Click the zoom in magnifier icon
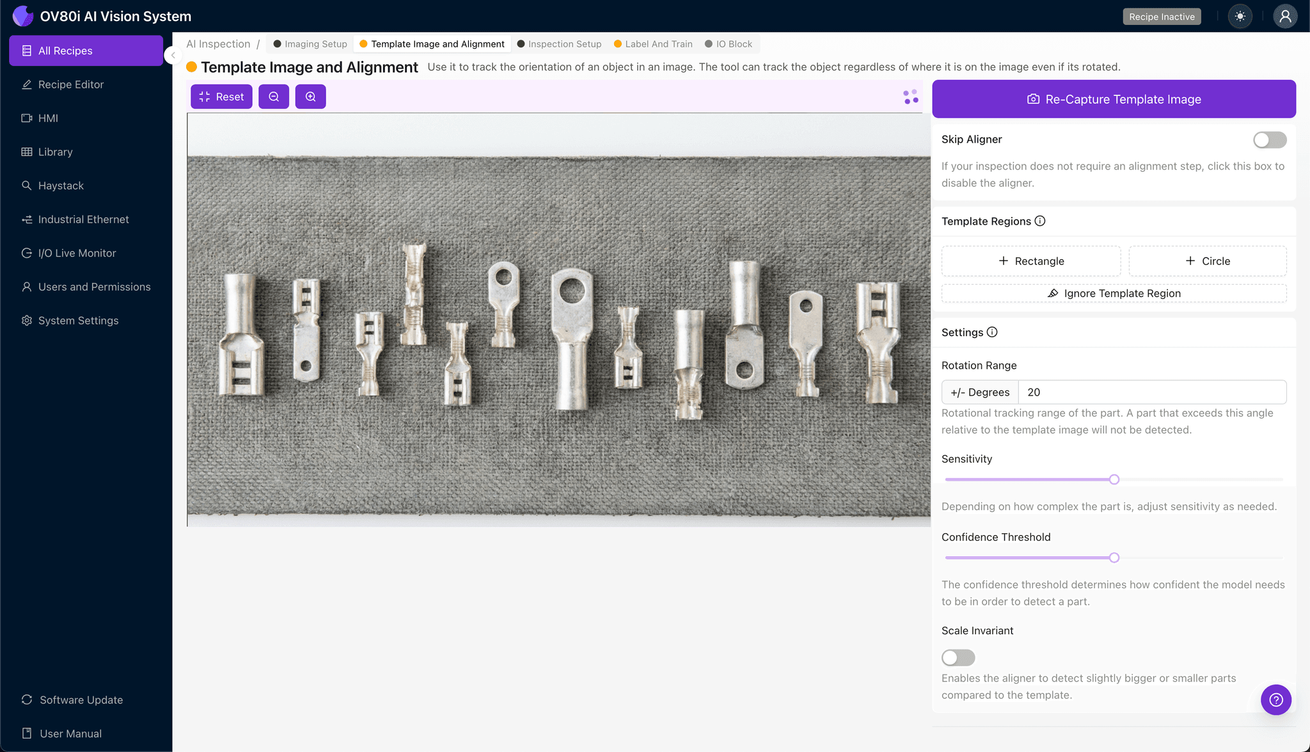This screenshot has height=752, width=1310. click(311, 97)
